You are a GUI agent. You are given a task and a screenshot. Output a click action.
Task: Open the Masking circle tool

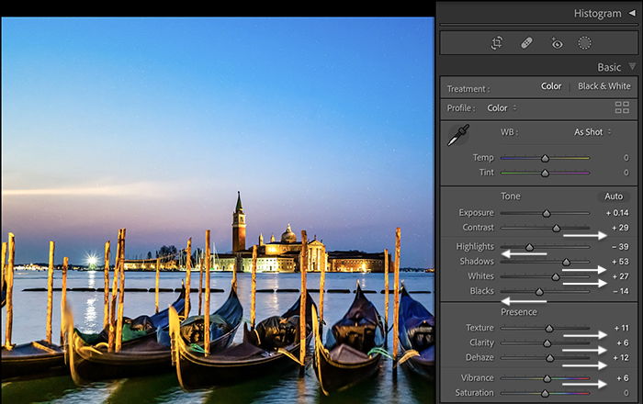point(585,43)
